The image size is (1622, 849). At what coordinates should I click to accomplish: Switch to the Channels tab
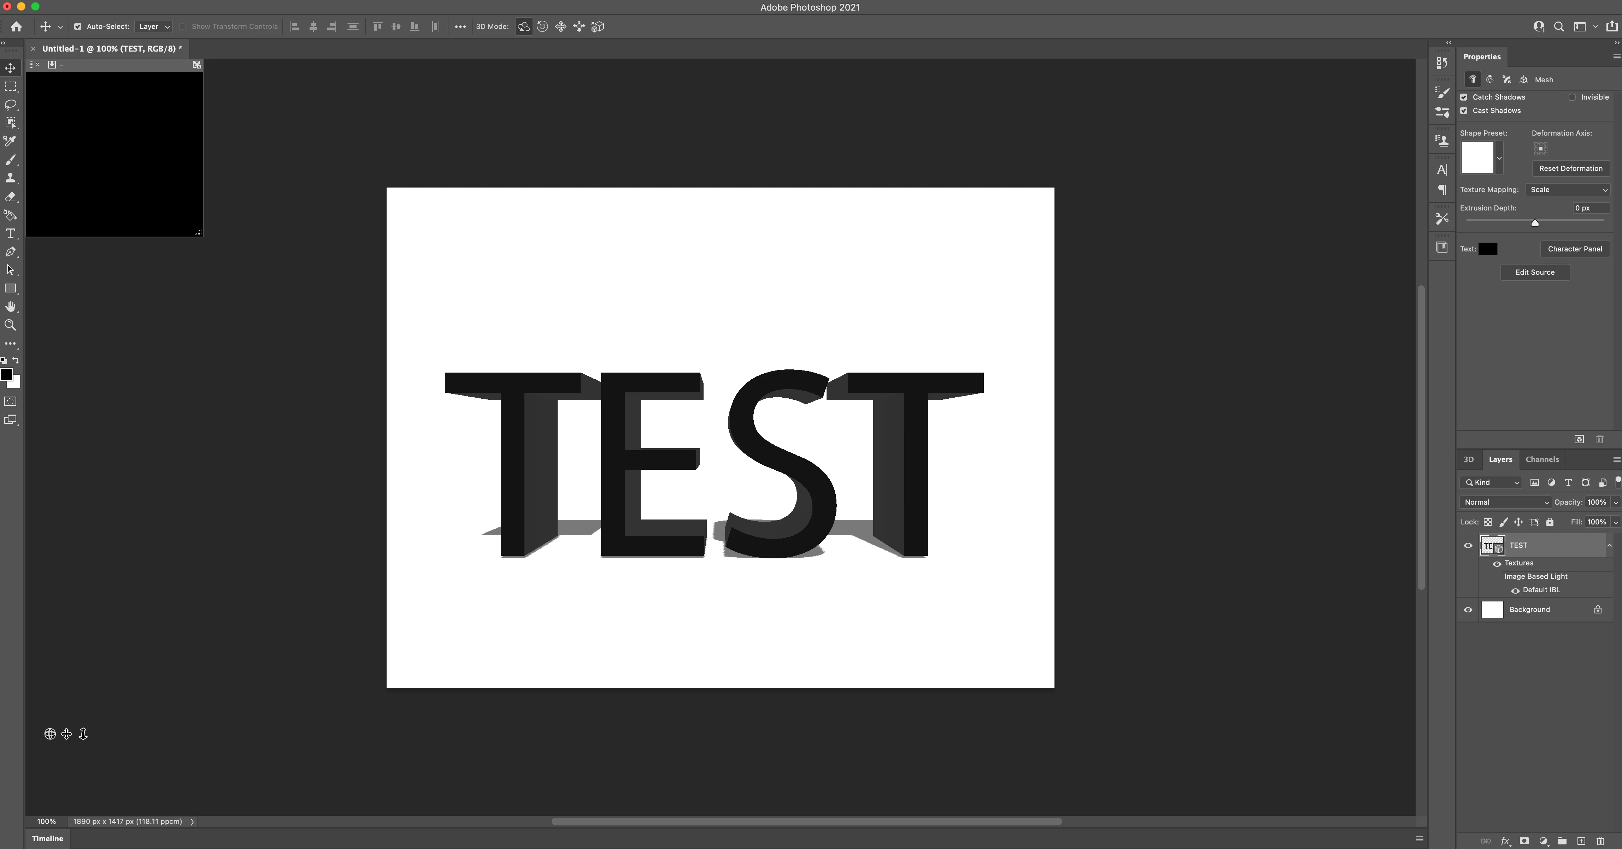pyautogui.click(x=1542, y=459)
